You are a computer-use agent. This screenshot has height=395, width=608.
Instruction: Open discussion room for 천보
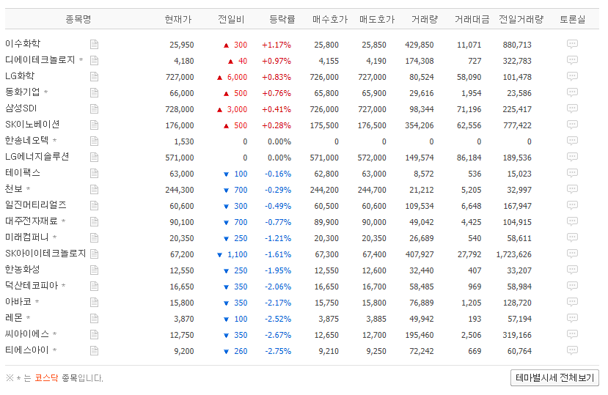coord(572,189)
